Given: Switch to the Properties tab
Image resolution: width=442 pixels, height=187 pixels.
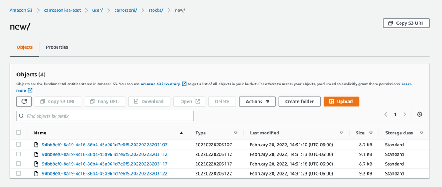Looking at the screenshot, I should point(57,47).
